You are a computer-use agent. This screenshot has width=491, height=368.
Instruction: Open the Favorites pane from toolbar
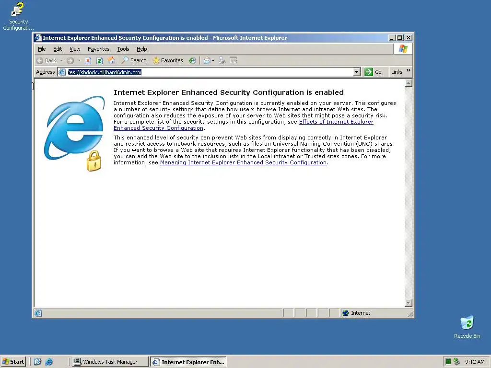click(167, 60)
